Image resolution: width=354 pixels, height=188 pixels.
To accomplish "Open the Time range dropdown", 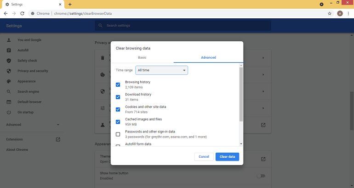I will tap(162, 70).
